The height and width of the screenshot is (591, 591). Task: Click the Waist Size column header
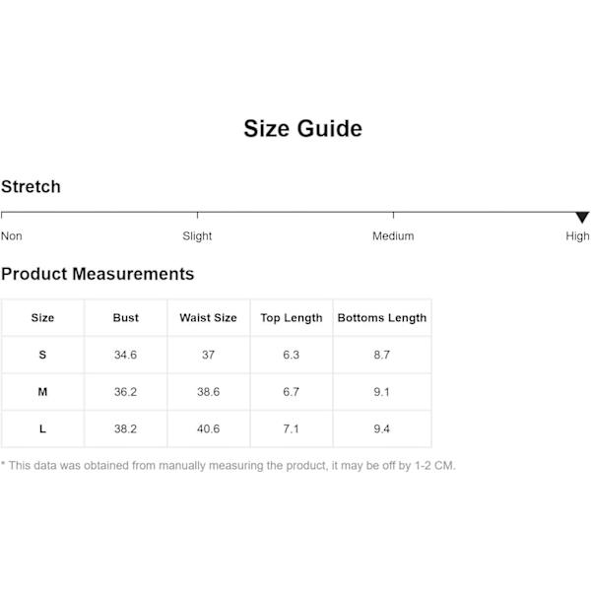[208, 318]
